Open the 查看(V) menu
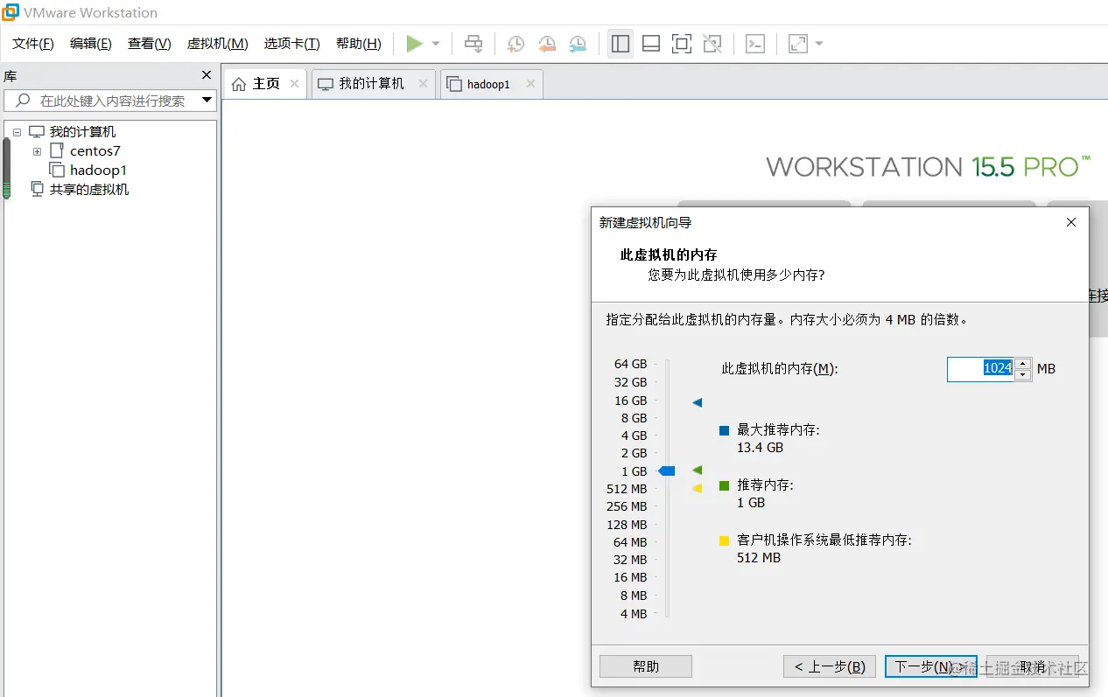Image resolution: width=1108 pixels, height=697 pixels. click(150, 44)
